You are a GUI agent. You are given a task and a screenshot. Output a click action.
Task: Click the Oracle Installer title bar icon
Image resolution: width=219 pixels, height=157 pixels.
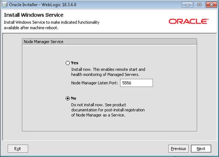coord(5,5)
